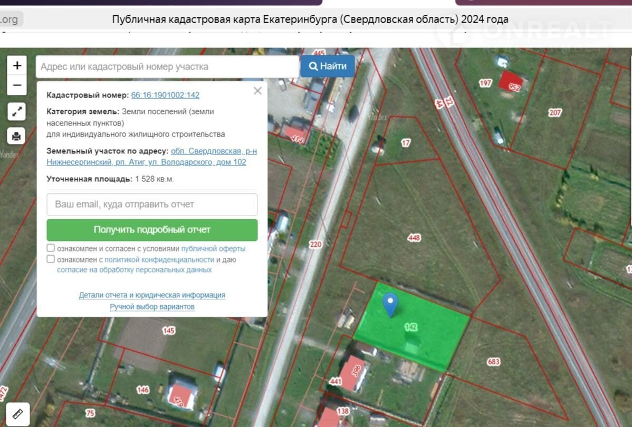Open the ruler measurement tool

coord(17,414)
